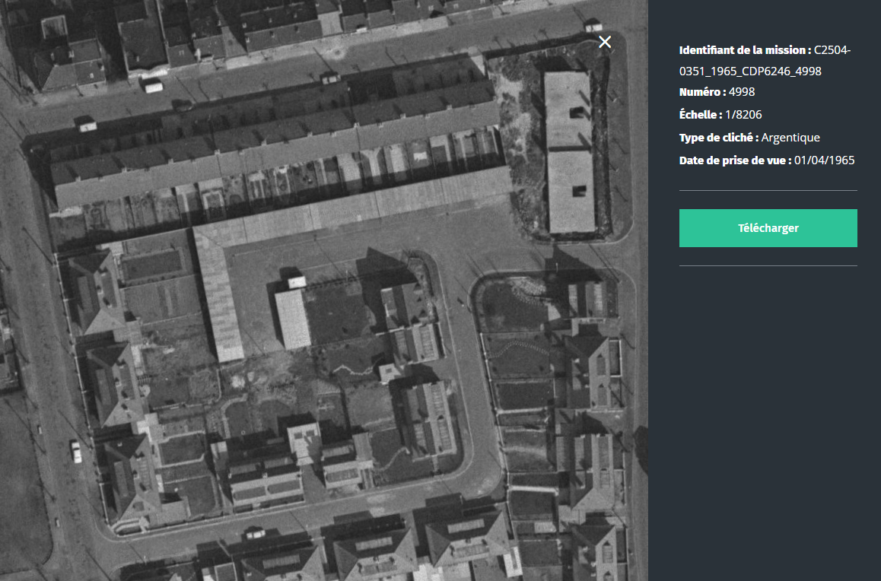Screen dimensions: 881x581
Task: Click the car on the bottom curved street
Action: (x=254, y=533)
